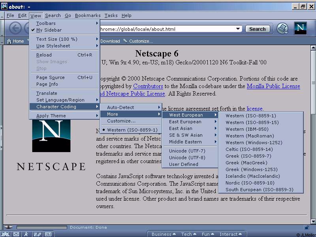The height and width of the screenshot is (237, 316).
Task: Choose Reload from the View menu
Action: click(x=64, y=55)
